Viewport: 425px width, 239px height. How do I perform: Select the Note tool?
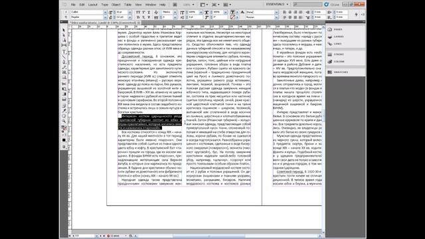(x=64, y=106)
